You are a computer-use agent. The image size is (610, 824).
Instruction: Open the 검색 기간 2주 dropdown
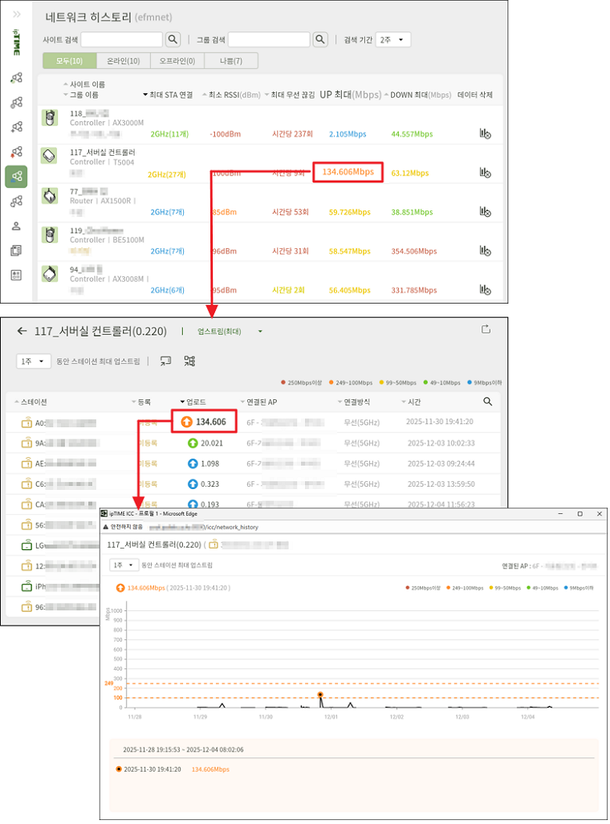click(393, 39)
